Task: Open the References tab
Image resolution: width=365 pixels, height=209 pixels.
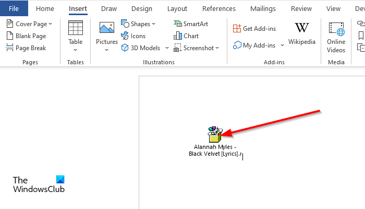Action: (x=218, y=8)
